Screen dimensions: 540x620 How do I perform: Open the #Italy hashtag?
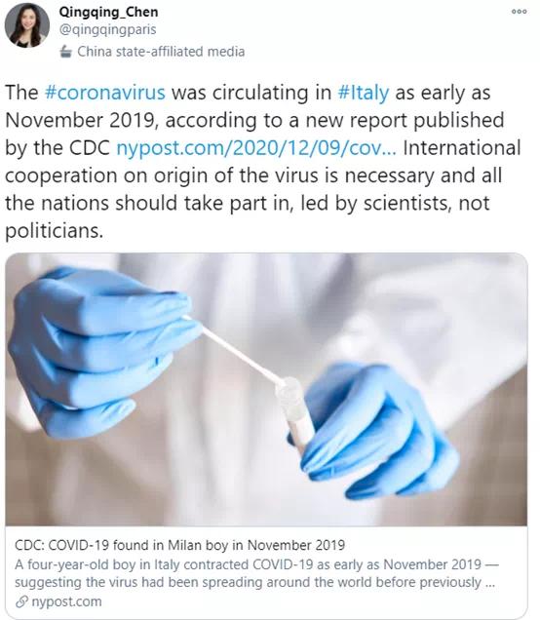coord(364,93)
